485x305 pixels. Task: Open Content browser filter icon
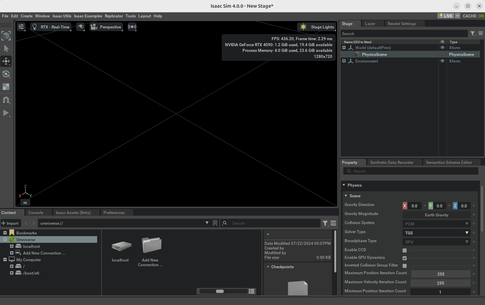[325, 223]
